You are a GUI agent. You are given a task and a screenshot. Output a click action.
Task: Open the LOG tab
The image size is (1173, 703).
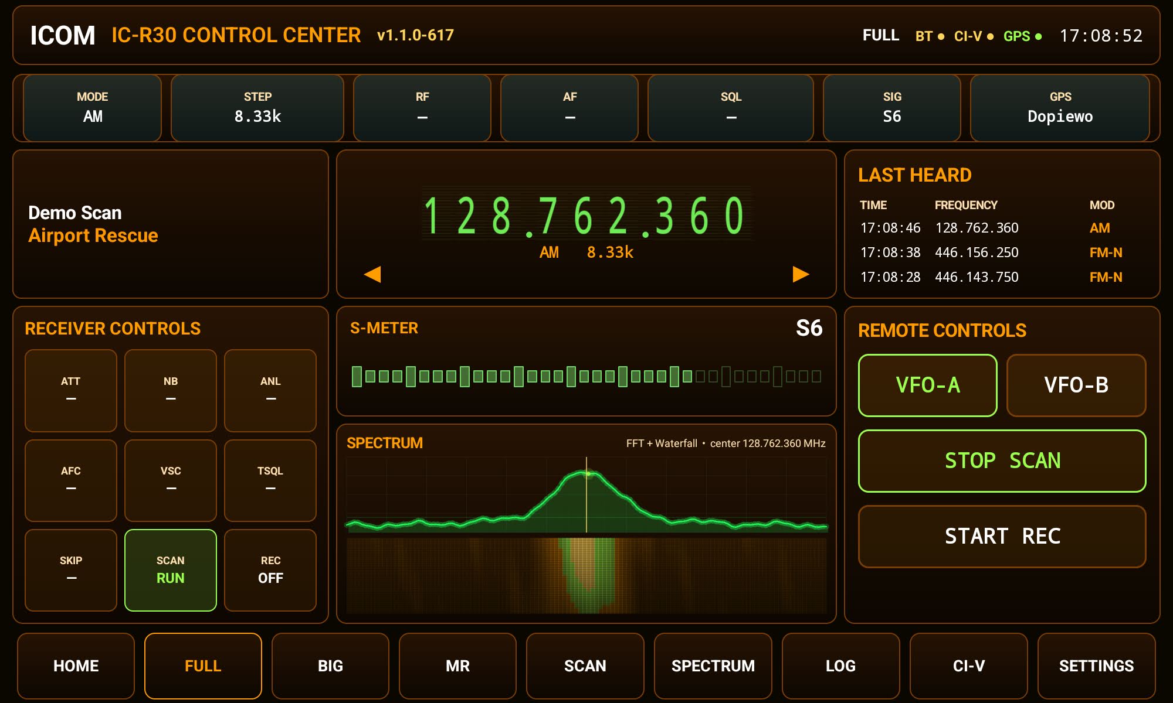840,666
